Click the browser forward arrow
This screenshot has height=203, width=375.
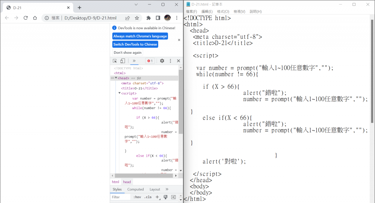click(x=16, y=18)
